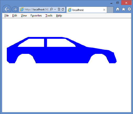Open the Tools menu
133x114 pixels.
coord(49,16)
